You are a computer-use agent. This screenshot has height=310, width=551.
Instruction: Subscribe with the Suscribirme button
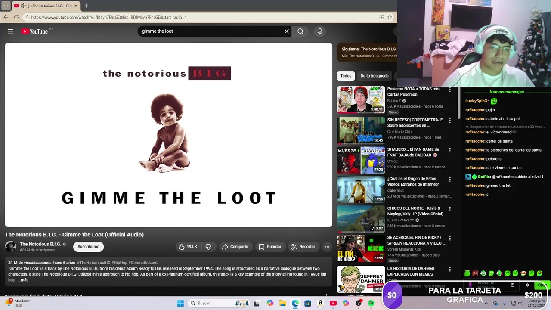pos(88,247)
